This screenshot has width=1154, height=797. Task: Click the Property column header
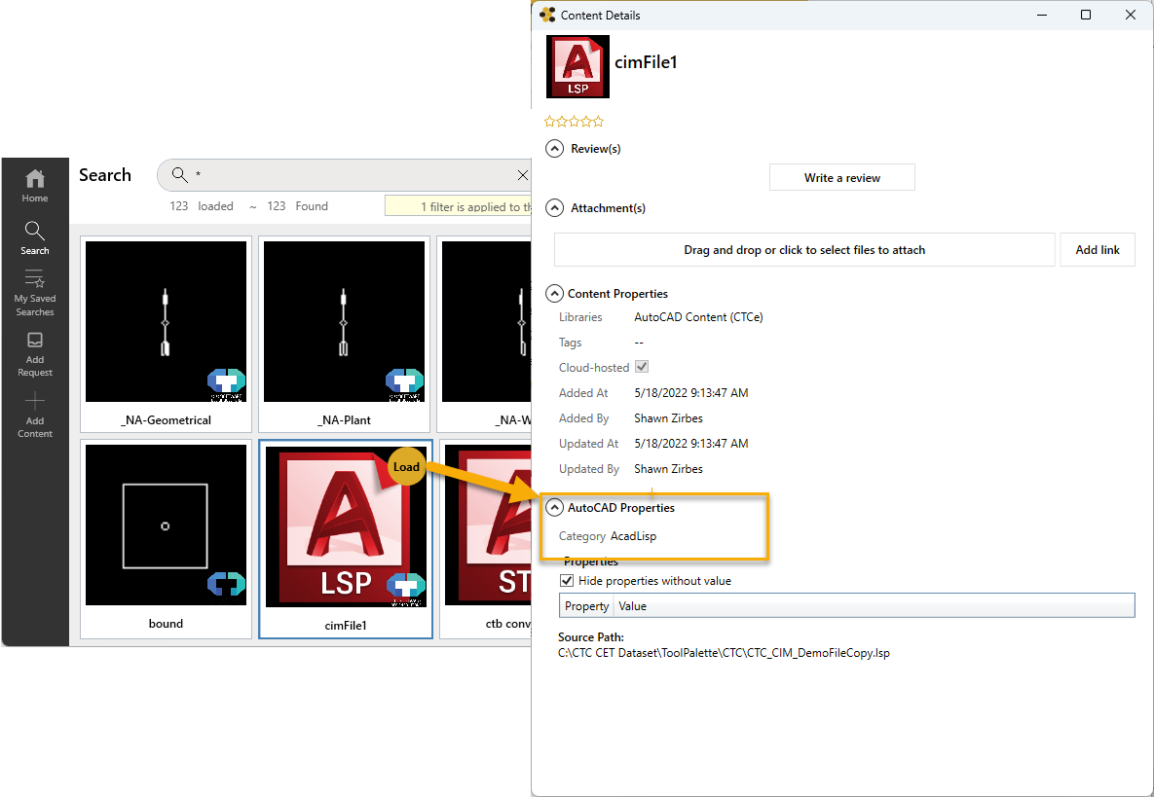(x=585, y=605)
